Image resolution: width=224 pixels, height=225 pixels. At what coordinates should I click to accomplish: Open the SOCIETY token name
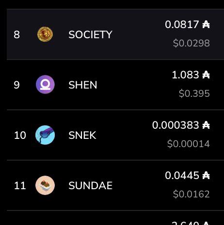pos(90,34)
